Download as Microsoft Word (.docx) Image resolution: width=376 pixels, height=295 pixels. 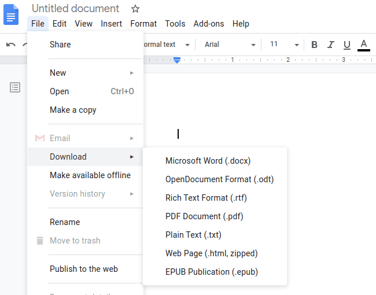215,161
